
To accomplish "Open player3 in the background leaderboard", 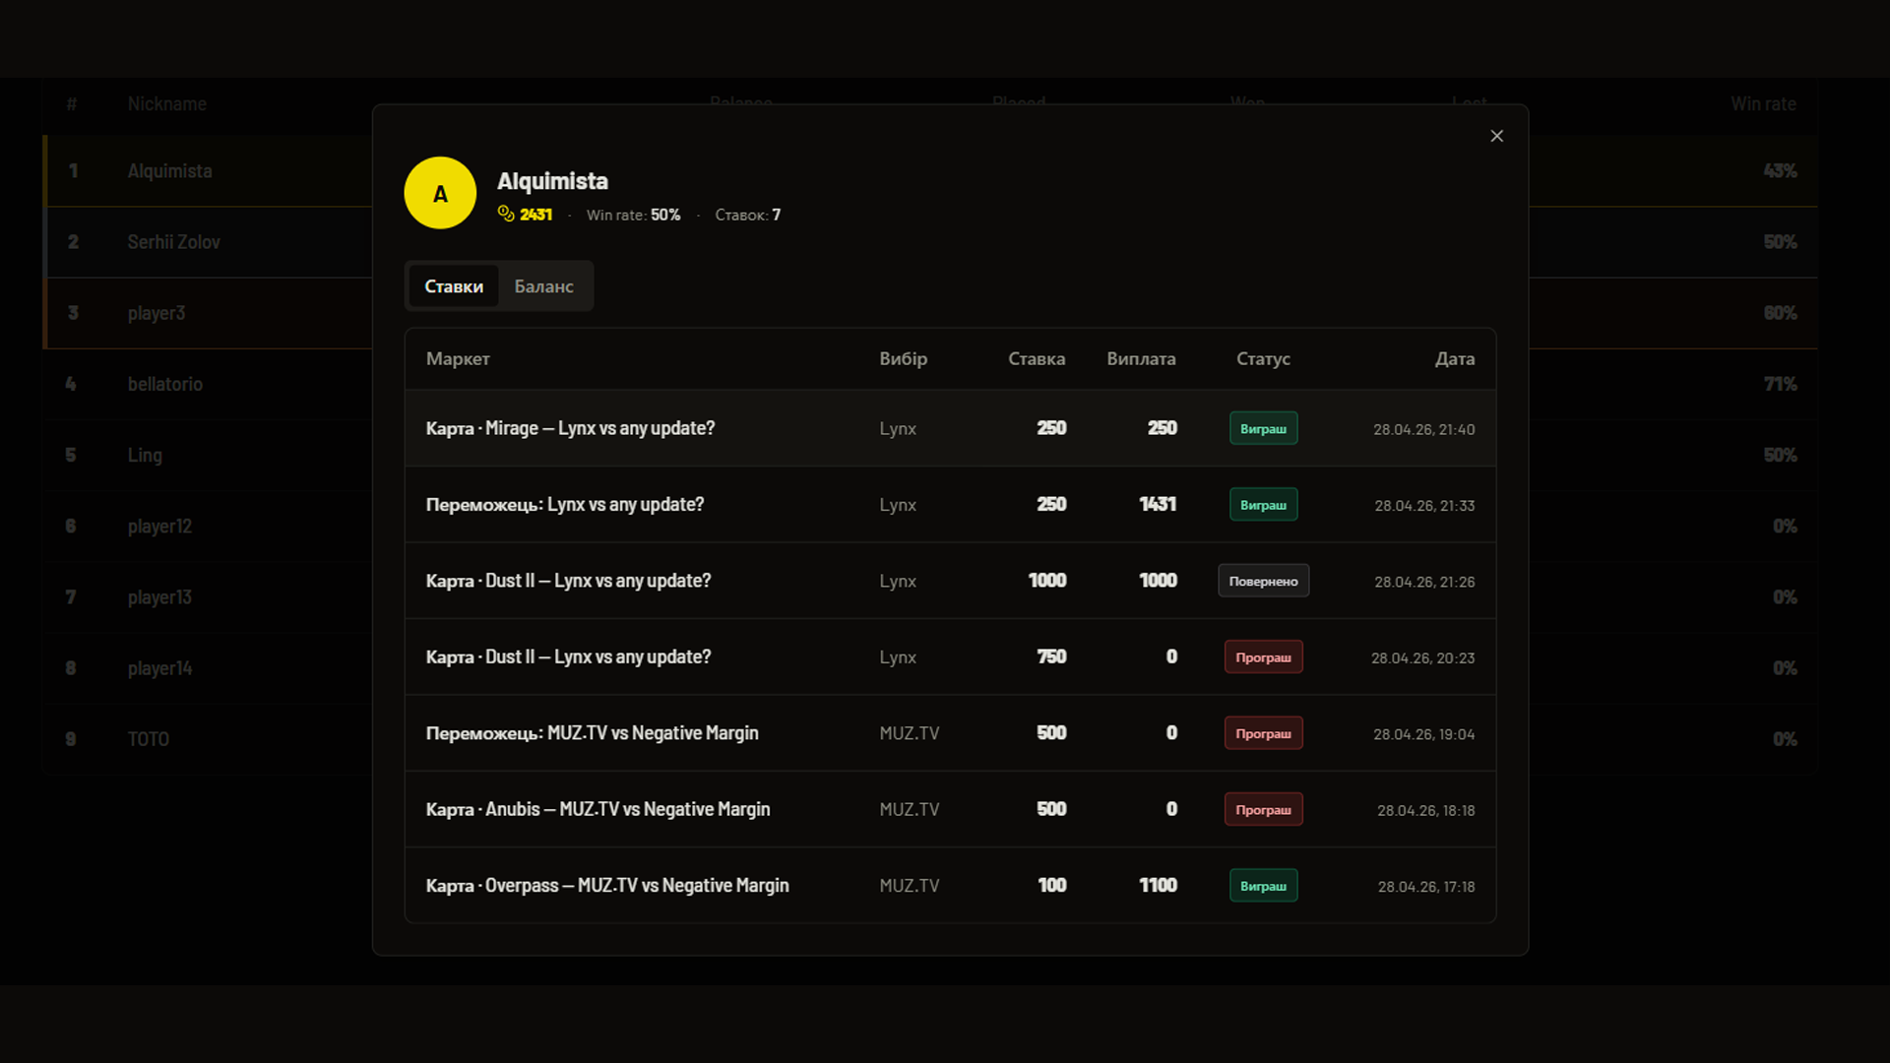I will [156, 313].
